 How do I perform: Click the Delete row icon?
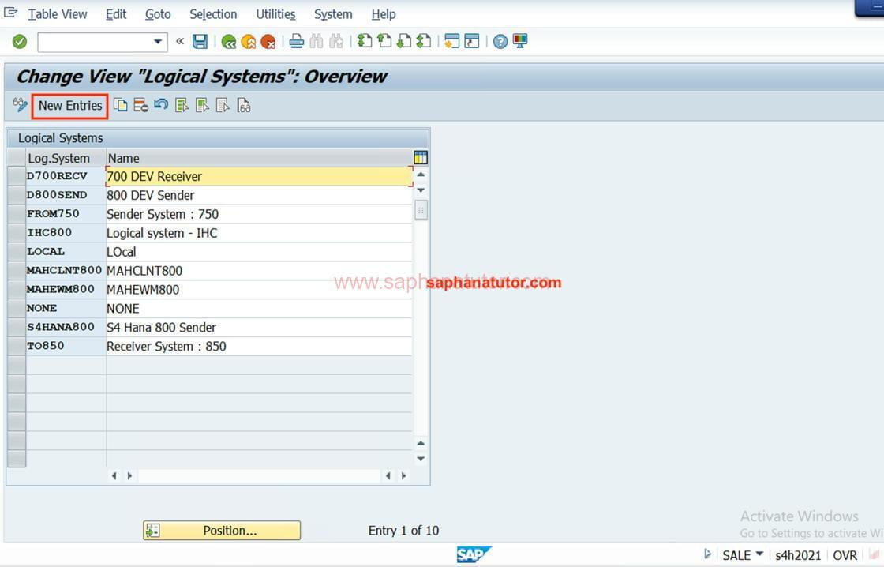(140, 105)
